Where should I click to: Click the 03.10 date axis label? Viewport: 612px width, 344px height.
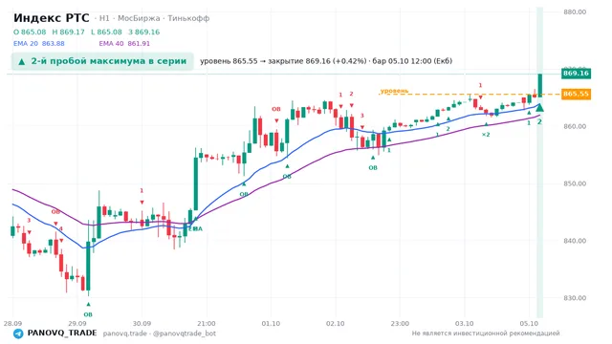(x=465, y=324)
